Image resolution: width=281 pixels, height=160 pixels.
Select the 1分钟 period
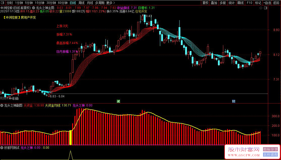click(19, 3)
